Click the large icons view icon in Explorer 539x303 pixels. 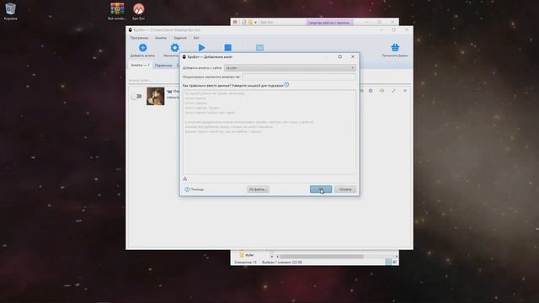tap(394, 262)
